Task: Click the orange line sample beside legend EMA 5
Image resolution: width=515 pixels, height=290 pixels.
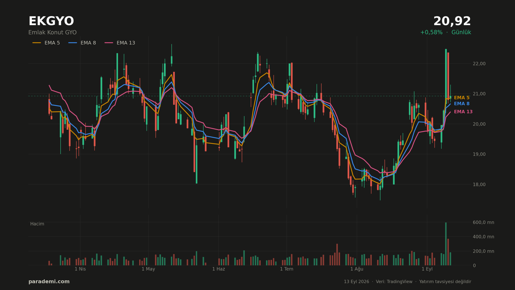Action: 37,43
